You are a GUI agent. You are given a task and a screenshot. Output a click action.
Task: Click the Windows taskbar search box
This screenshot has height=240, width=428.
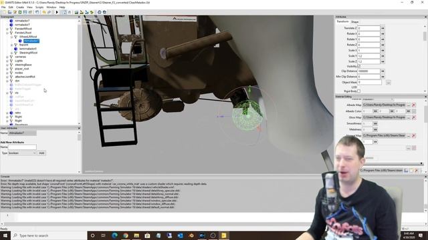coord(49,235)
